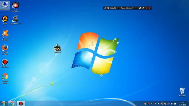This screenshot has height=106, width=189.
Task: Click the Show Desktop strip on taskbar edge
Action: pos(188,103)
